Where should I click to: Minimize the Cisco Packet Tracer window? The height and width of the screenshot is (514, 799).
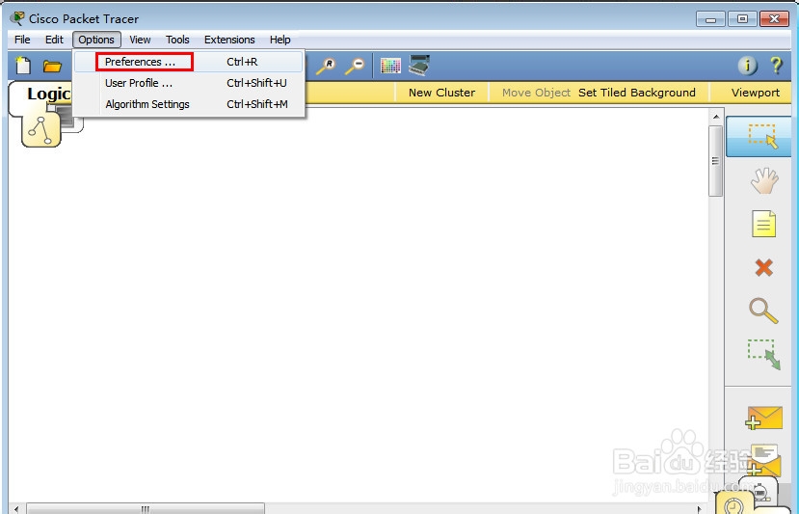coord(710,19)
